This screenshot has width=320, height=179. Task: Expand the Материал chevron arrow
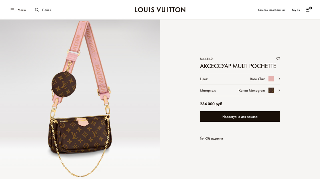coord(279,90)
